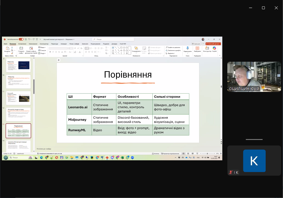Click the font color A icon
Image resolution: width=283 pixels, height=198 pixels.
(x=80, y=52)
